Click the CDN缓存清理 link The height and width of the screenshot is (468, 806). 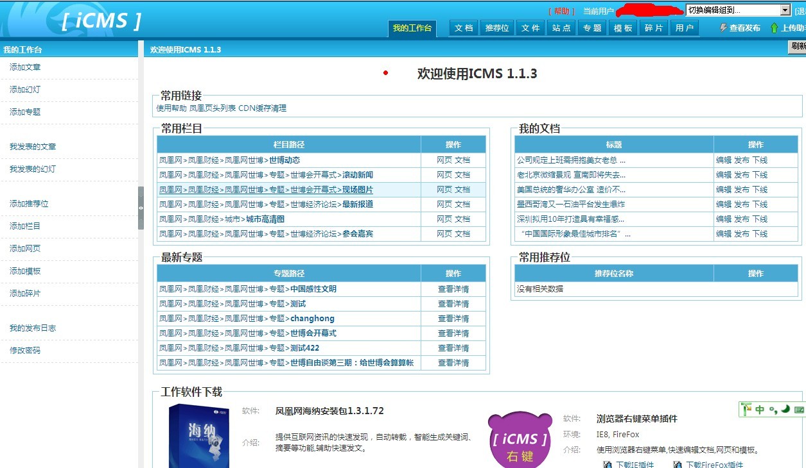(263, 108)
